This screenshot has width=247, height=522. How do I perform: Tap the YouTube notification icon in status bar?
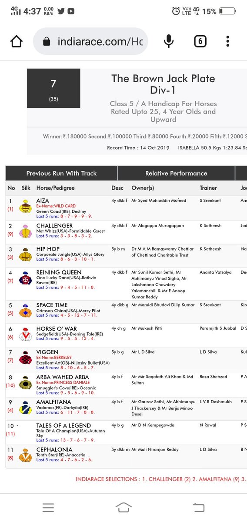[x=70, y=11]
